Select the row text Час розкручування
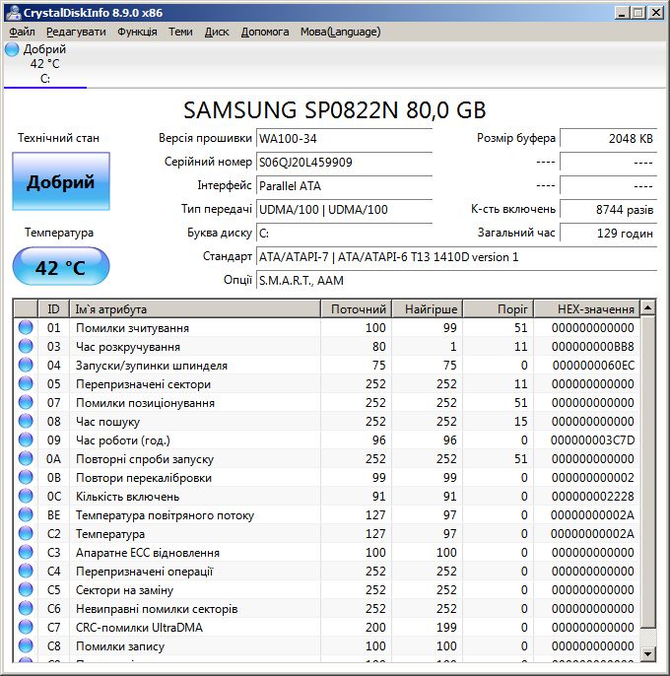Image resolution: width=670 pixels, height=676 pixels. click(128, 347)
